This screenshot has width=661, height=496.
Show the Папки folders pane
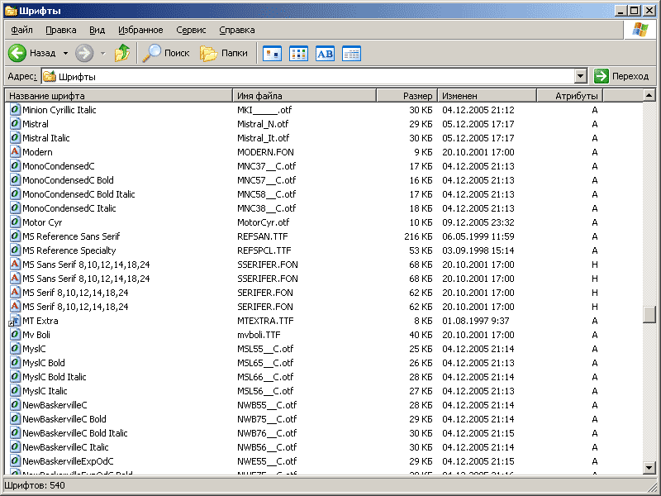coord(224,53)
